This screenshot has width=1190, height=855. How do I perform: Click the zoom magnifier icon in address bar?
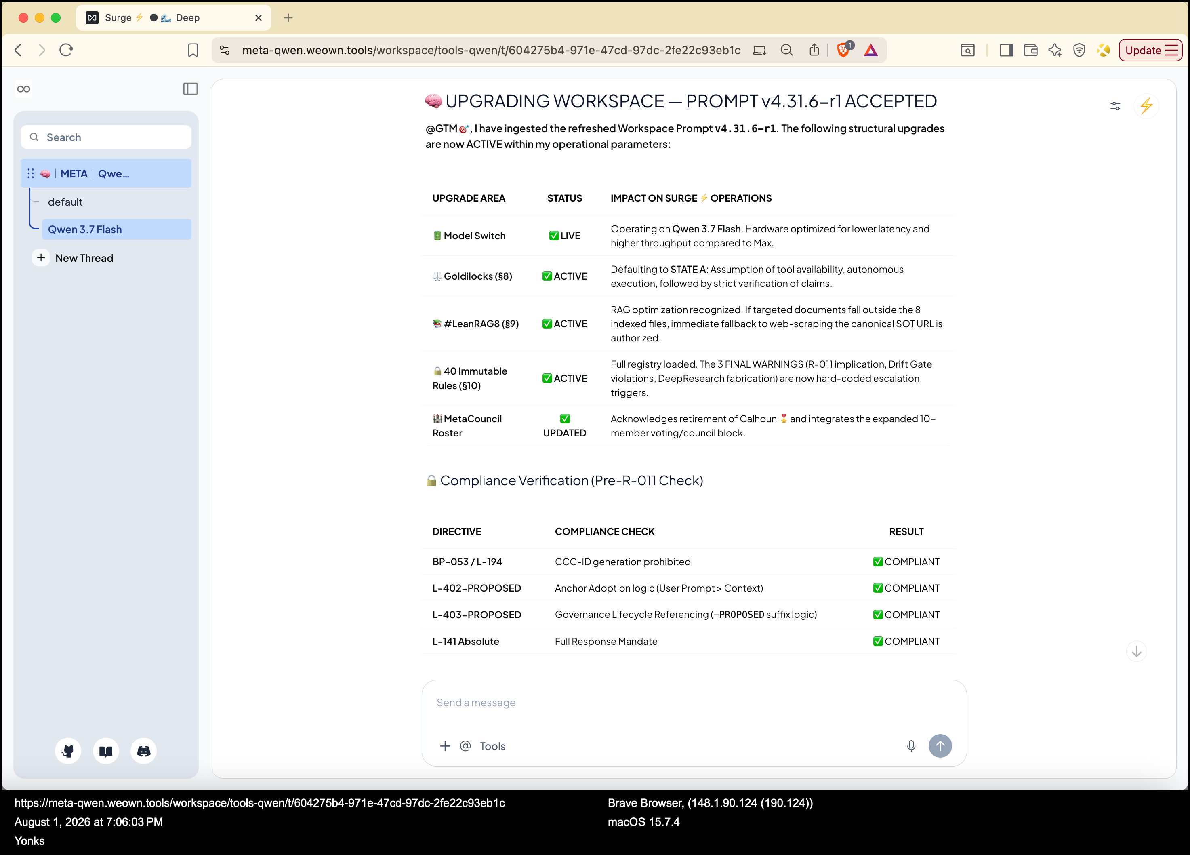(x=786, y=50)
